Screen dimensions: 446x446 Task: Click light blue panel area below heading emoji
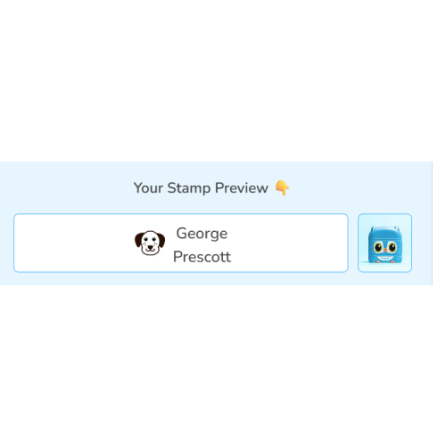[282, 204]
